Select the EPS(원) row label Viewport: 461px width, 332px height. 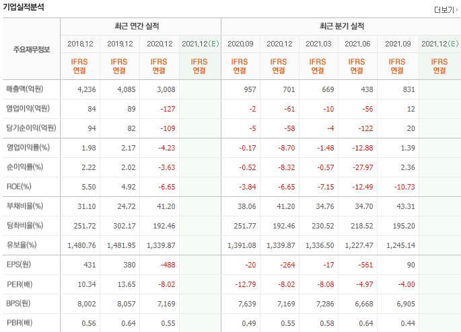[19, 264]
